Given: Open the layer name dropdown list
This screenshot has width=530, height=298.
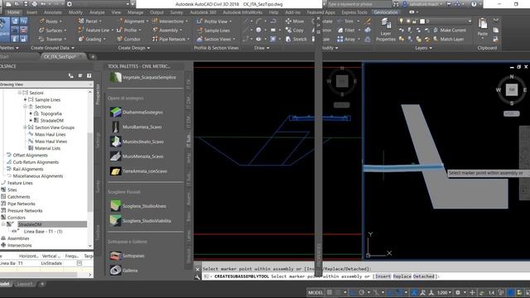Looking at the screenshot, I should pos(470,22).
